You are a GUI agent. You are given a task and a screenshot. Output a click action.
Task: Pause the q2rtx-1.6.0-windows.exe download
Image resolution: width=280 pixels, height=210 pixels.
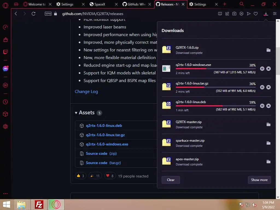point(262,69)
